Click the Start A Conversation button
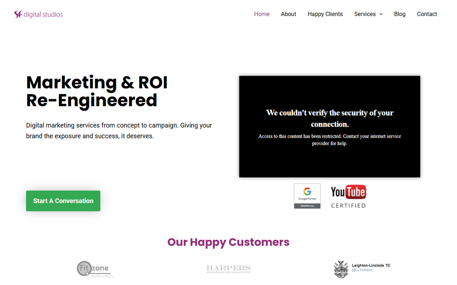This screenshot has width=457, height=285. pos(63,201)
